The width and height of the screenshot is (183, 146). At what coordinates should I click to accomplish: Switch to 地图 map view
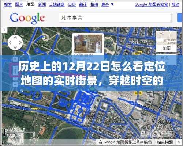coord(166,48)
